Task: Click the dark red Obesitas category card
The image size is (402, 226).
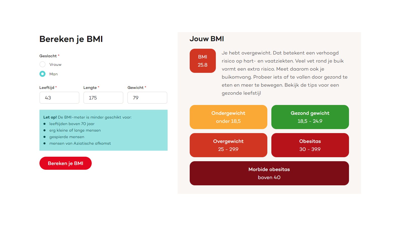Action: pos(310,145)
